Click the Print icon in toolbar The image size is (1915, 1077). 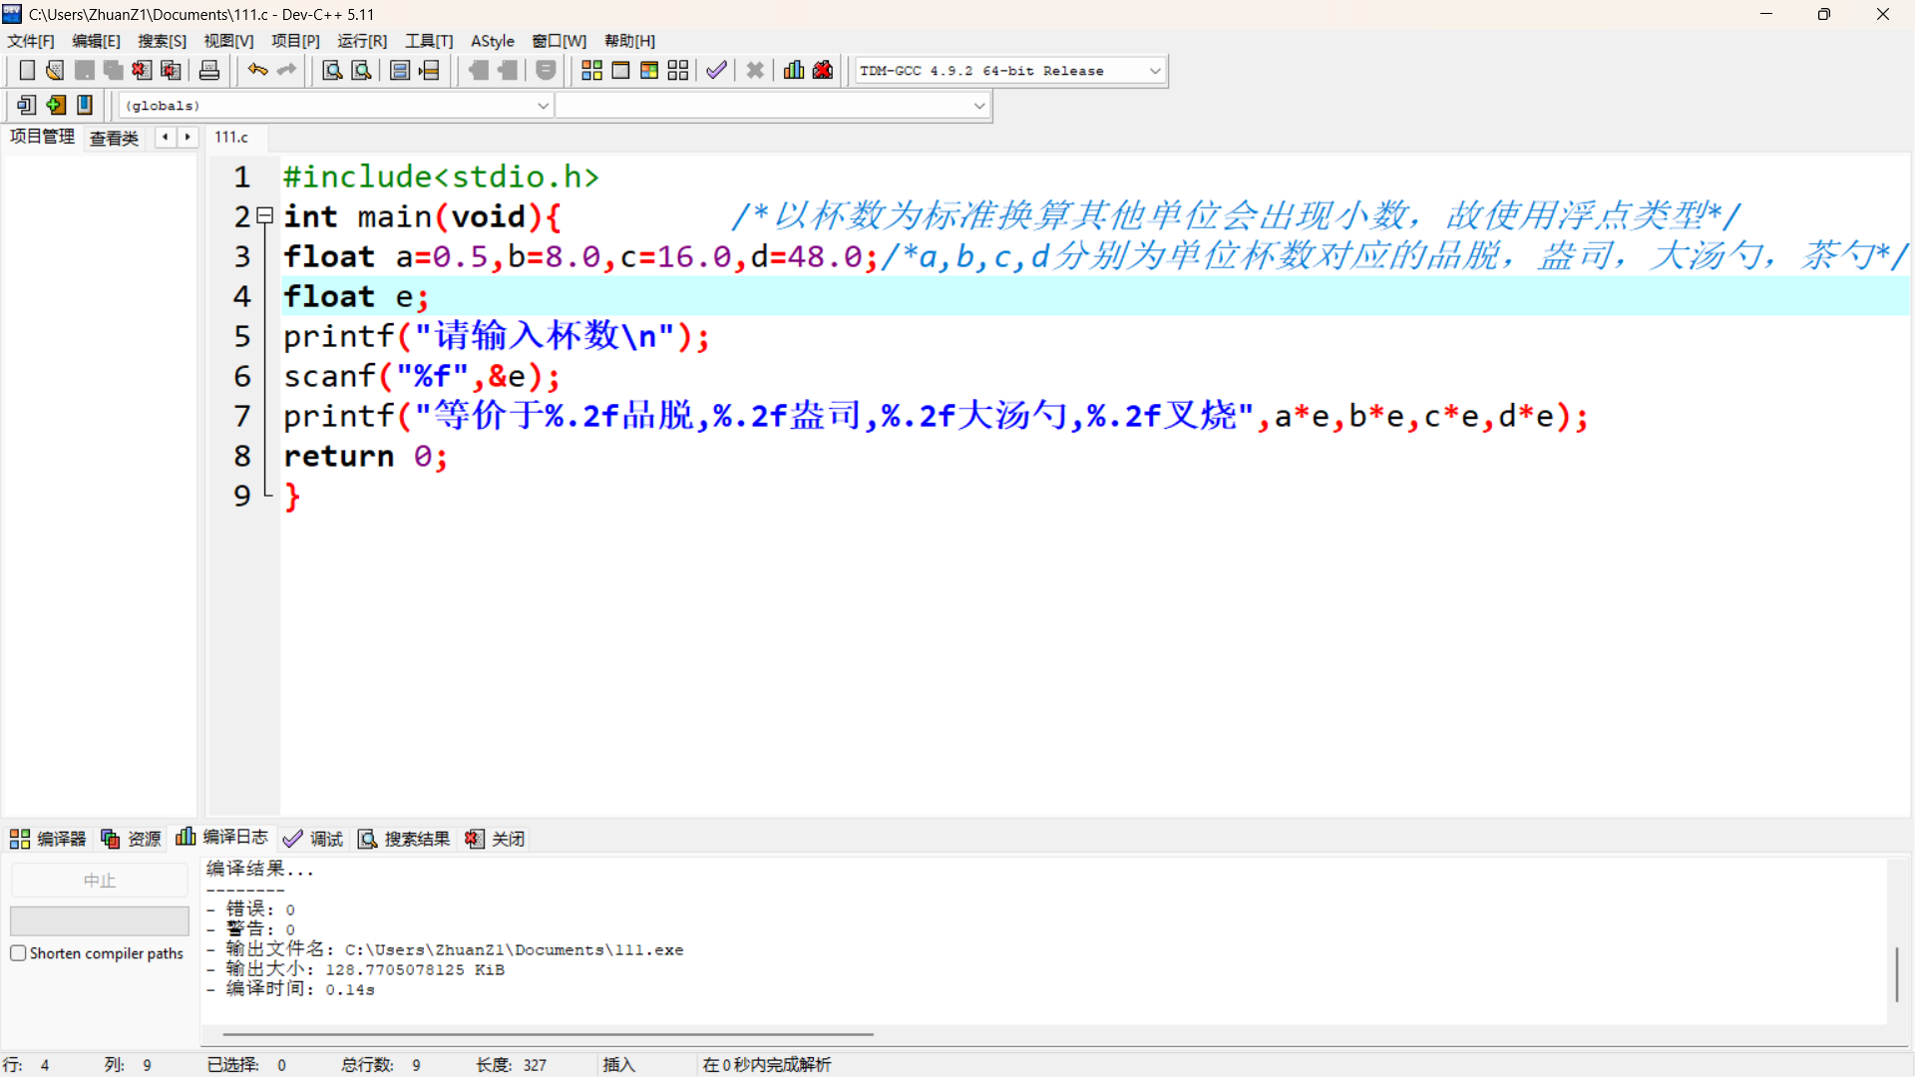click(x=209, y=70)
